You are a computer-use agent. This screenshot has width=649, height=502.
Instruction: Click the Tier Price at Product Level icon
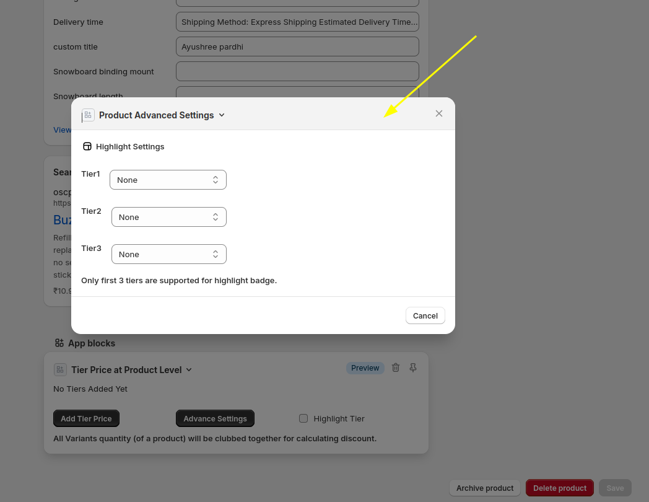tap(60, 370)
